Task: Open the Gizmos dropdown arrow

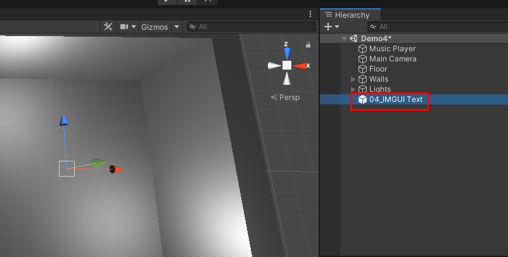Action: pyautogui.click(x=177, y=27)
